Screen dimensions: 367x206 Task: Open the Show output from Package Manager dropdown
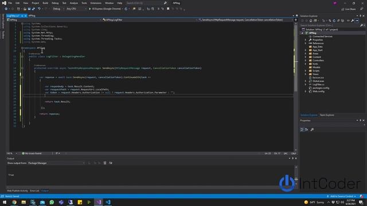(56, 163)
